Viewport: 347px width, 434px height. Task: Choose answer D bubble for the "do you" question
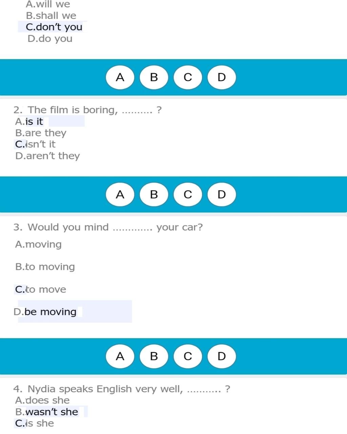point(221,77)
